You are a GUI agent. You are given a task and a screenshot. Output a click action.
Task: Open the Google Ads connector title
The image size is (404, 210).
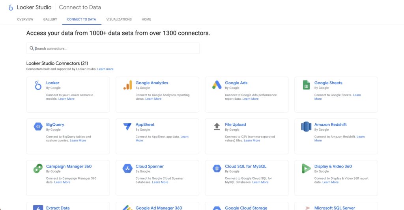point(236,83)
